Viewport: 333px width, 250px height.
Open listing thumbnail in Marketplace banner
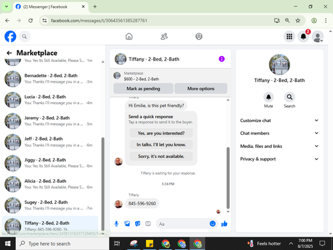click(117, 75)
